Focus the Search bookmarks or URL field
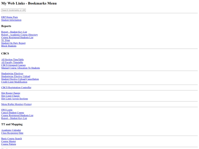199x149 pixels. coord(14,10)
